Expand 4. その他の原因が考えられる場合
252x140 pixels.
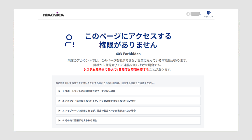(x=128, y=120)
